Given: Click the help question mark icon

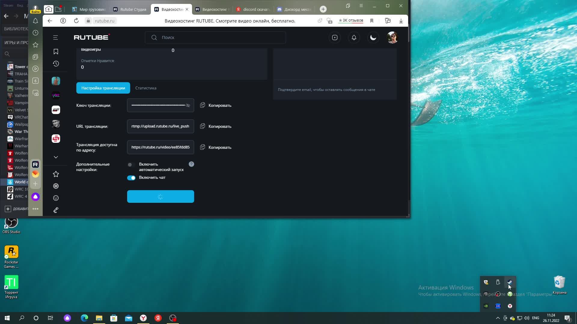Looking at the screenshot, I should [191, 164].
